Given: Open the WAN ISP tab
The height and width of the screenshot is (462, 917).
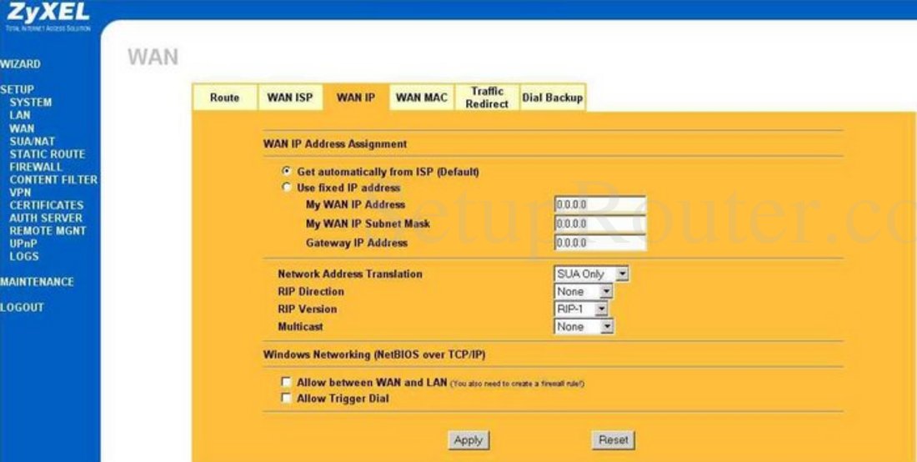Looking at the screenshot, I should tap(289, 98).
